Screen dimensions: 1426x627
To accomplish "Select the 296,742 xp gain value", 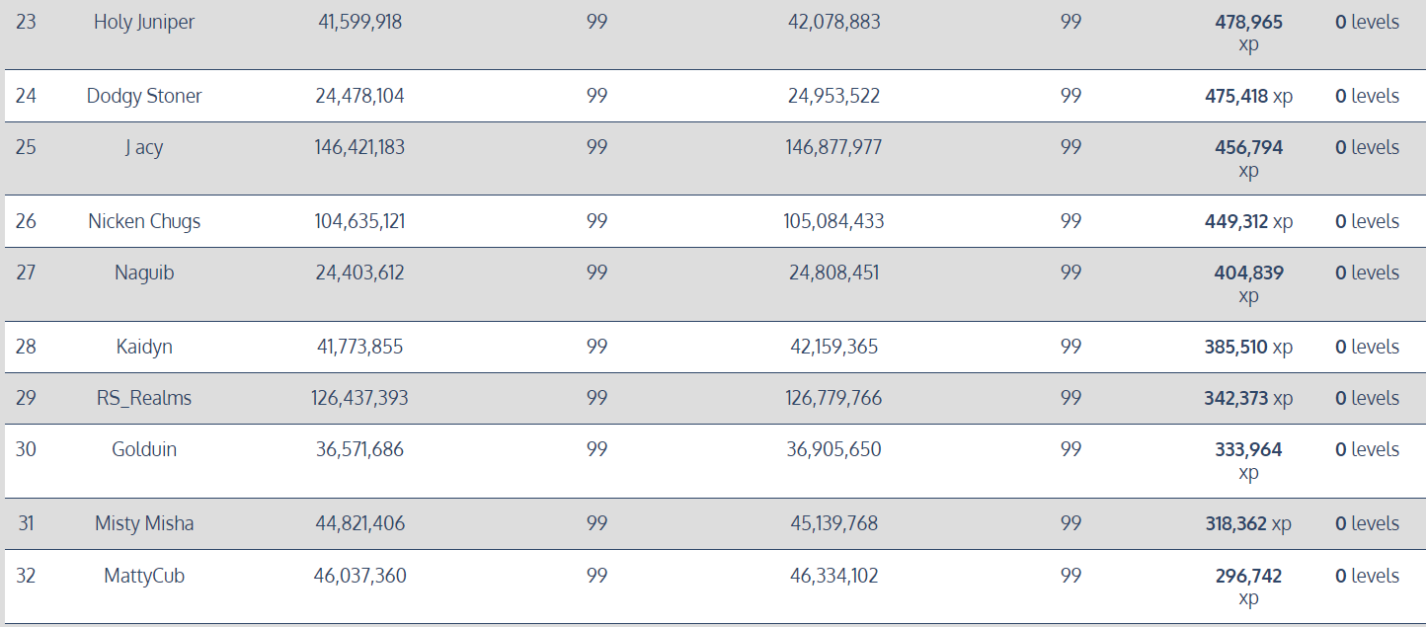I will pyautogui.click(x=1248, y=587).
